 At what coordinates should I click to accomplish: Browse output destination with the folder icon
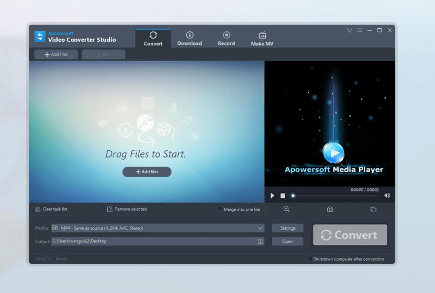tap(260, 241)
